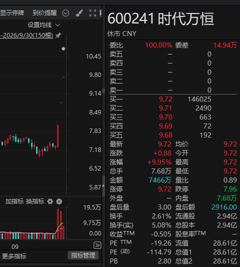Select the 买五 price 9.68
This screenshot has height=267, width=240.
point(166,135)
